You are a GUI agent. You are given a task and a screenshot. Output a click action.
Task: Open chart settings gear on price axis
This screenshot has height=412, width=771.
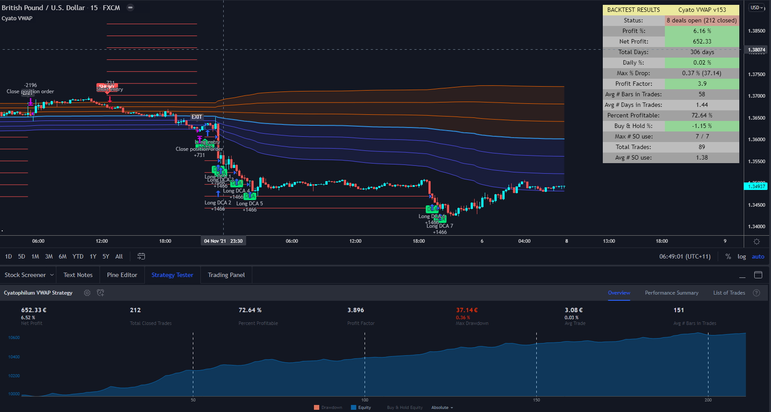click(x=756, y=241)
